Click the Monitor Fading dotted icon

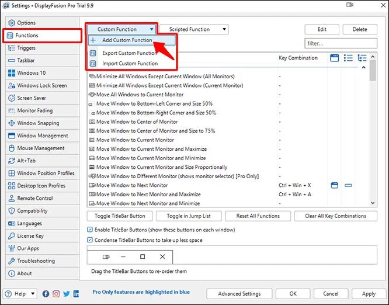coord(12,110)
